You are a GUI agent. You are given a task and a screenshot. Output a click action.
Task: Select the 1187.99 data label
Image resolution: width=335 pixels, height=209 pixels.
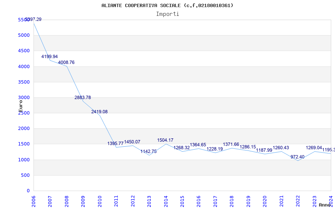pyautogui.click(x=264, y=150)
